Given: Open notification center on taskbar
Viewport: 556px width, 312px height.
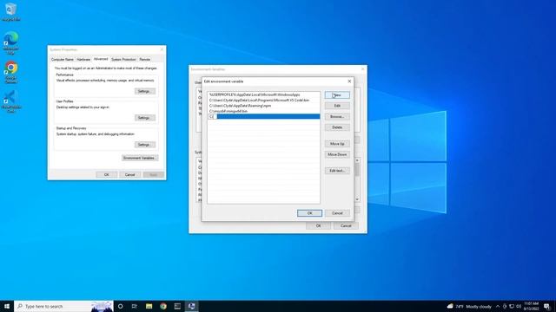Looking at the screenshot, I should (546, 306).
